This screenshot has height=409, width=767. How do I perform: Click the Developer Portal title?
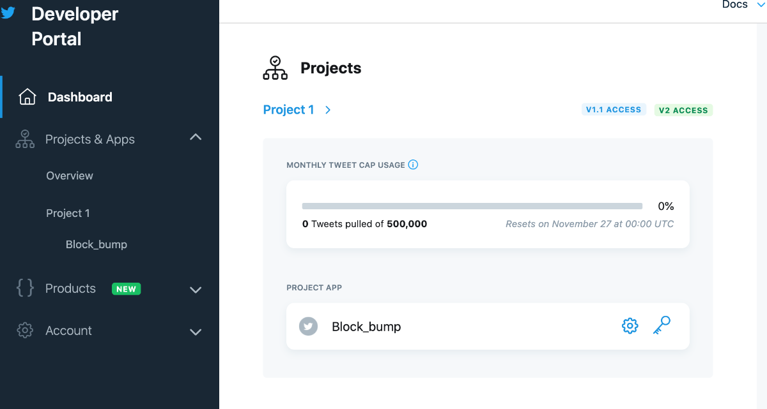pos(75,26)
